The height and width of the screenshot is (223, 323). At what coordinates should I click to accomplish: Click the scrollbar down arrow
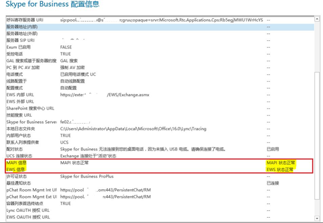317,218
